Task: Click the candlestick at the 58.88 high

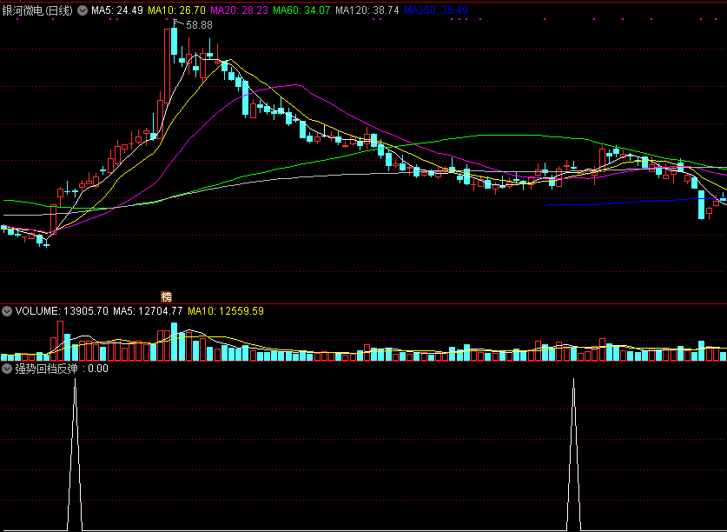Action: tap(175, 42)
